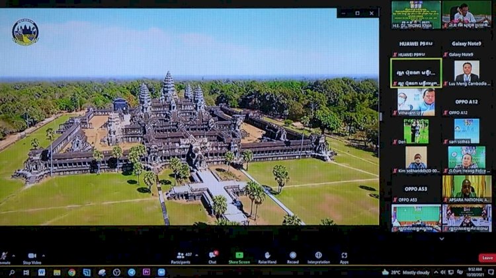
Task: Open Task View on the taskbar
Action: click(26, 272)
